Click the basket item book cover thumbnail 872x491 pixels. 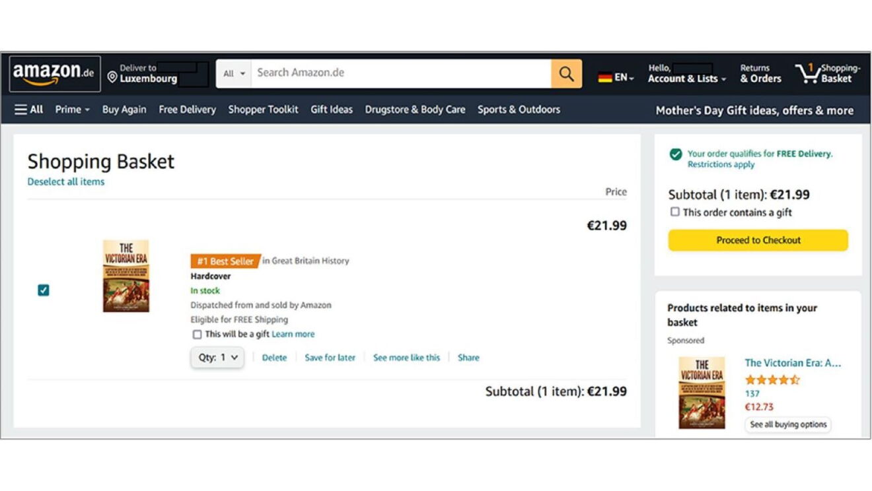click(x=126, y=276)
